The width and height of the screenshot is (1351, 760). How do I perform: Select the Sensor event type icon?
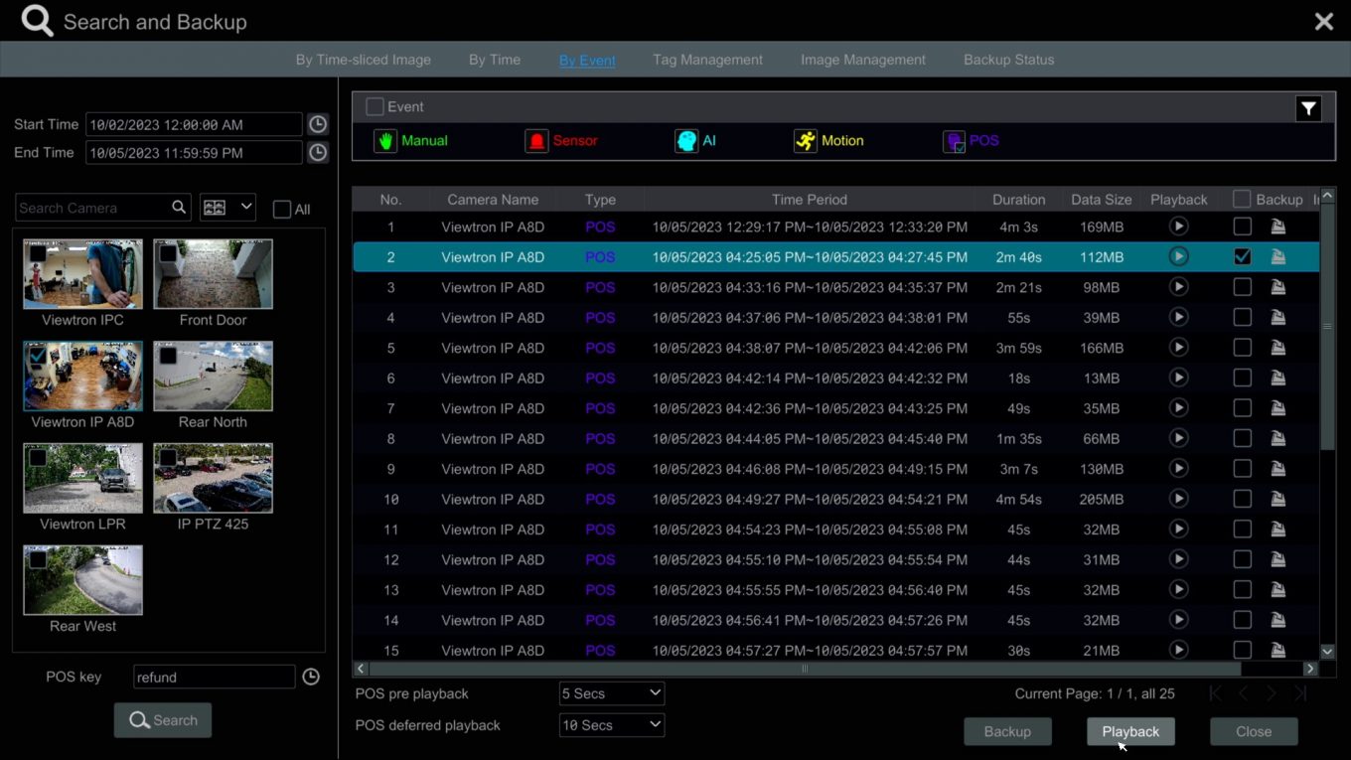pos(536,141)
